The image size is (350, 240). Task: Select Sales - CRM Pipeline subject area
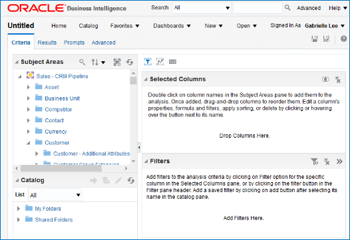pos(62,76)
